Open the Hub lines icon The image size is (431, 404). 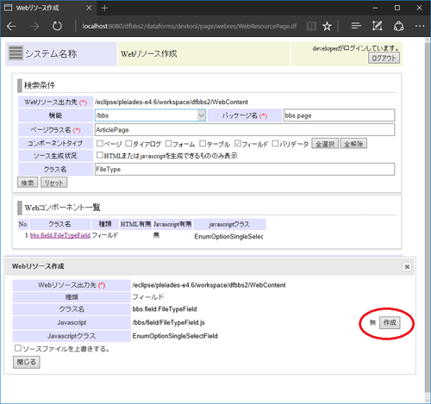click(x=356, y=26)
